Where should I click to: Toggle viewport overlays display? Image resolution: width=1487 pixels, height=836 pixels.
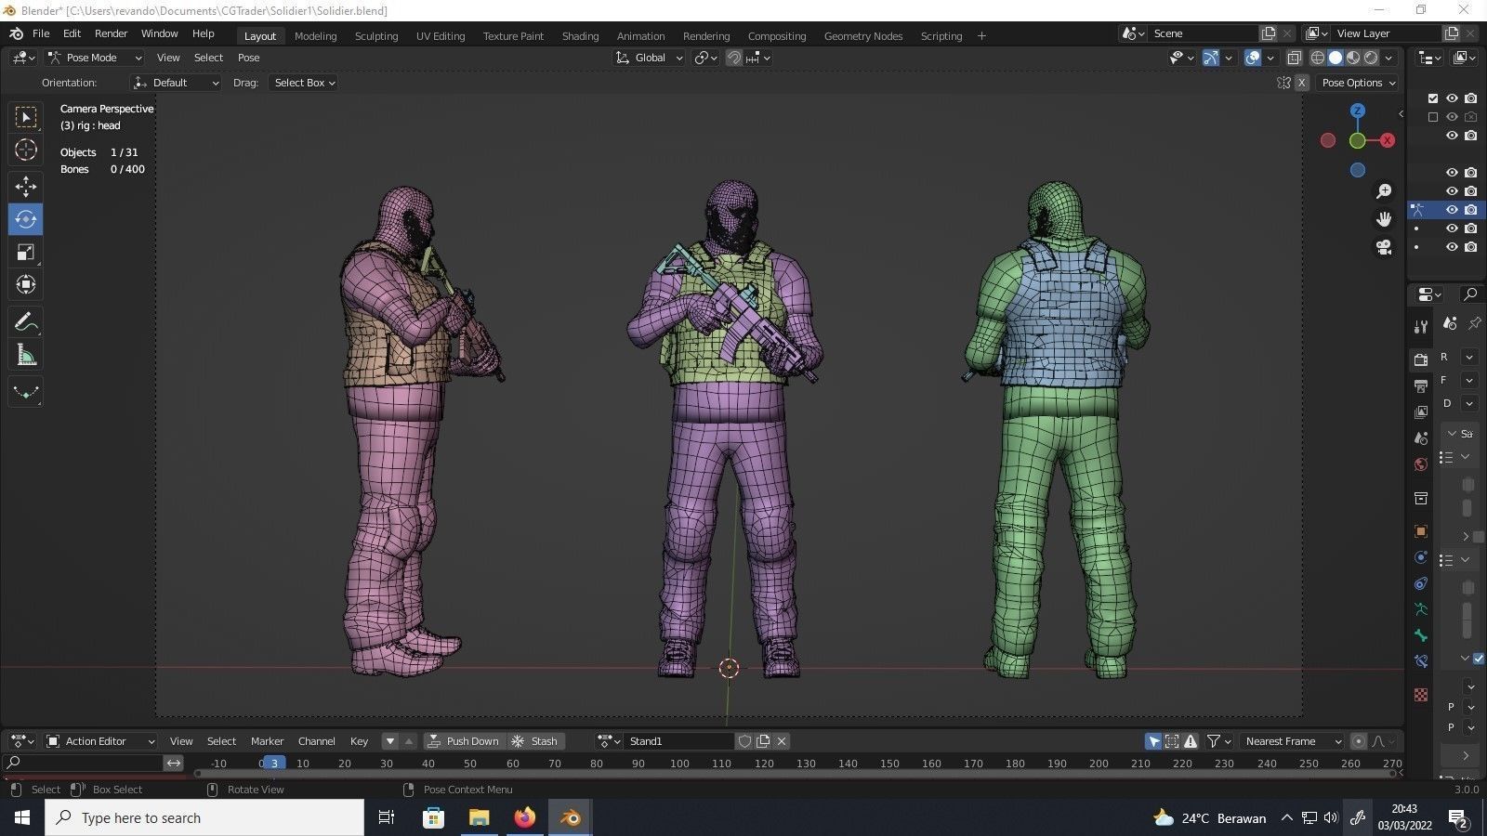pyautogui.click(x=1253, y=58)
